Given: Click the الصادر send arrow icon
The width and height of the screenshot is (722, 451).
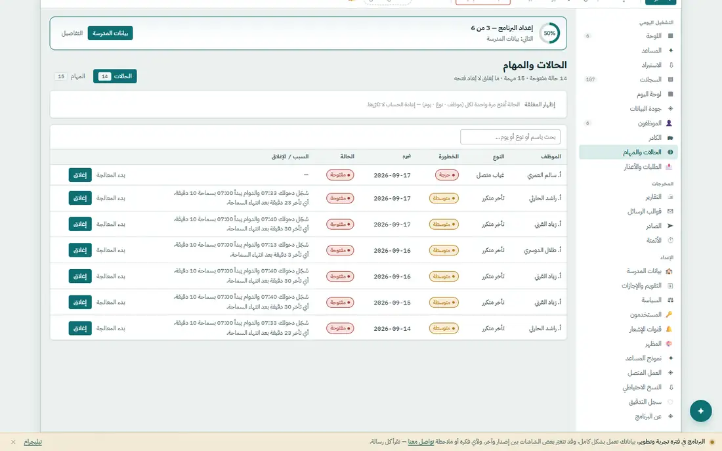Looking at the screenshot, I should [x=670, y=226].
